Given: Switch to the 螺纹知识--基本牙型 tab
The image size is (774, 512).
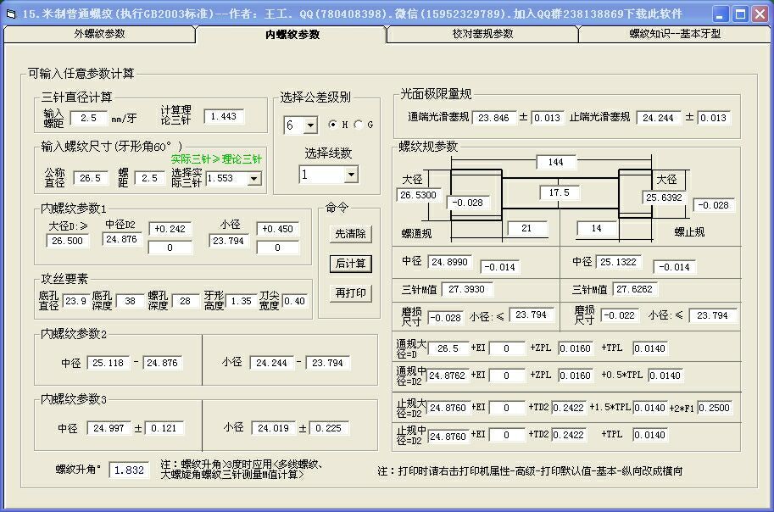Looking at the screenshot, I should pos(674,34).
